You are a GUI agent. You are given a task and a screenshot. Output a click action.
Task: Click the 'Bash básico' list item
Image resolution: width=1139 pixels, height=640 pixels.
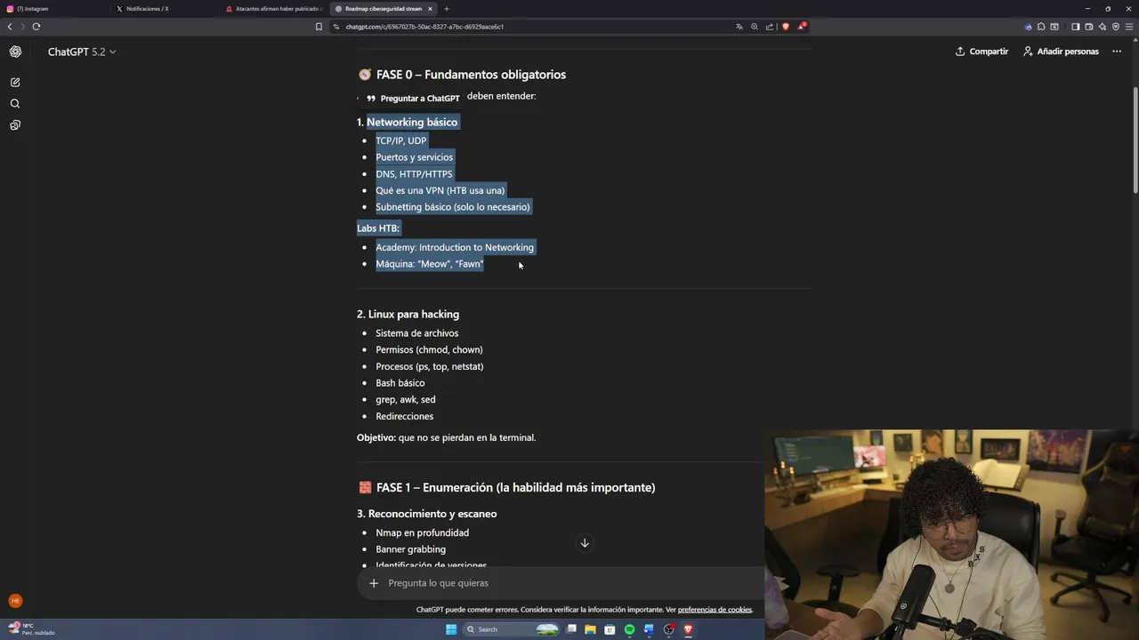coord(400,383)
